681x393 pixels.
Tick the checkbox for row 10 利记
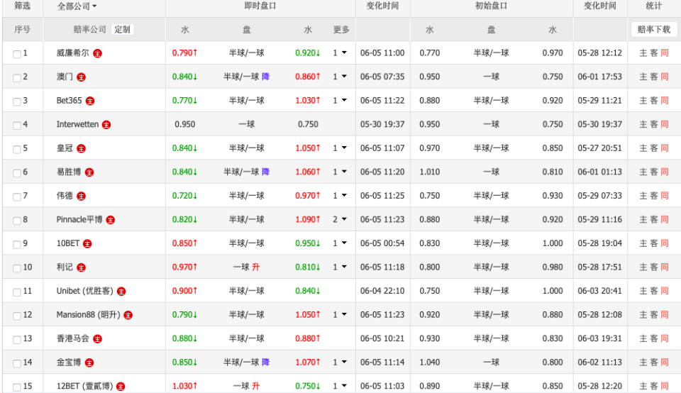coord(17,268)
